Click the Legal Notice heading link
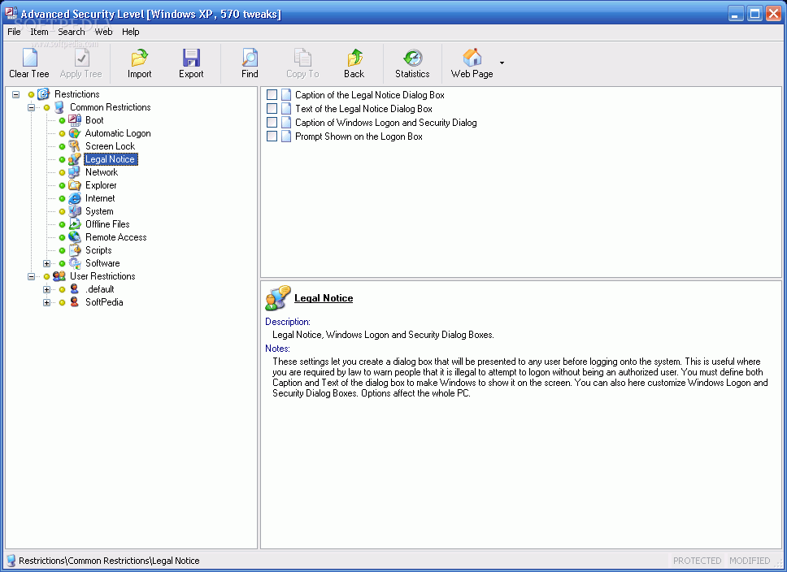The image size is (787, 572). (x=324, y=298)
